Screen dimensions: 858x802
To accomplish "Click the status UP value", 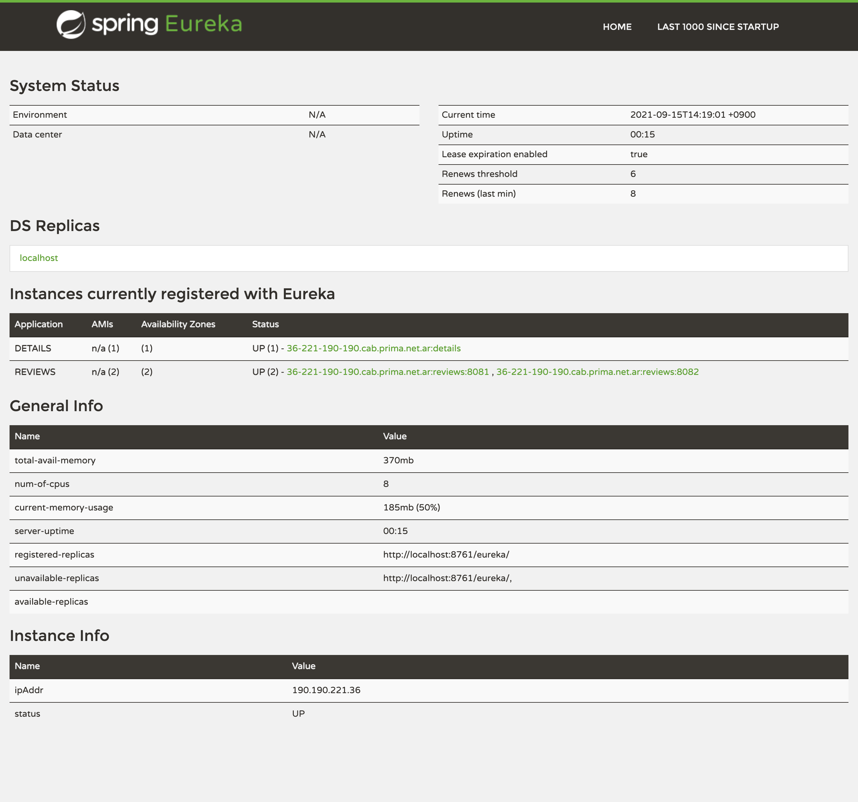I will coord(298,713).
